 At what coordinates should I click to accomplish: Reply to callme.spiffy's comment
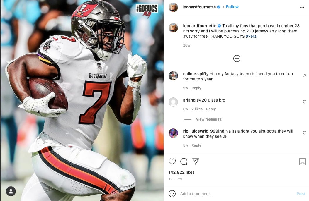[196, 88]
